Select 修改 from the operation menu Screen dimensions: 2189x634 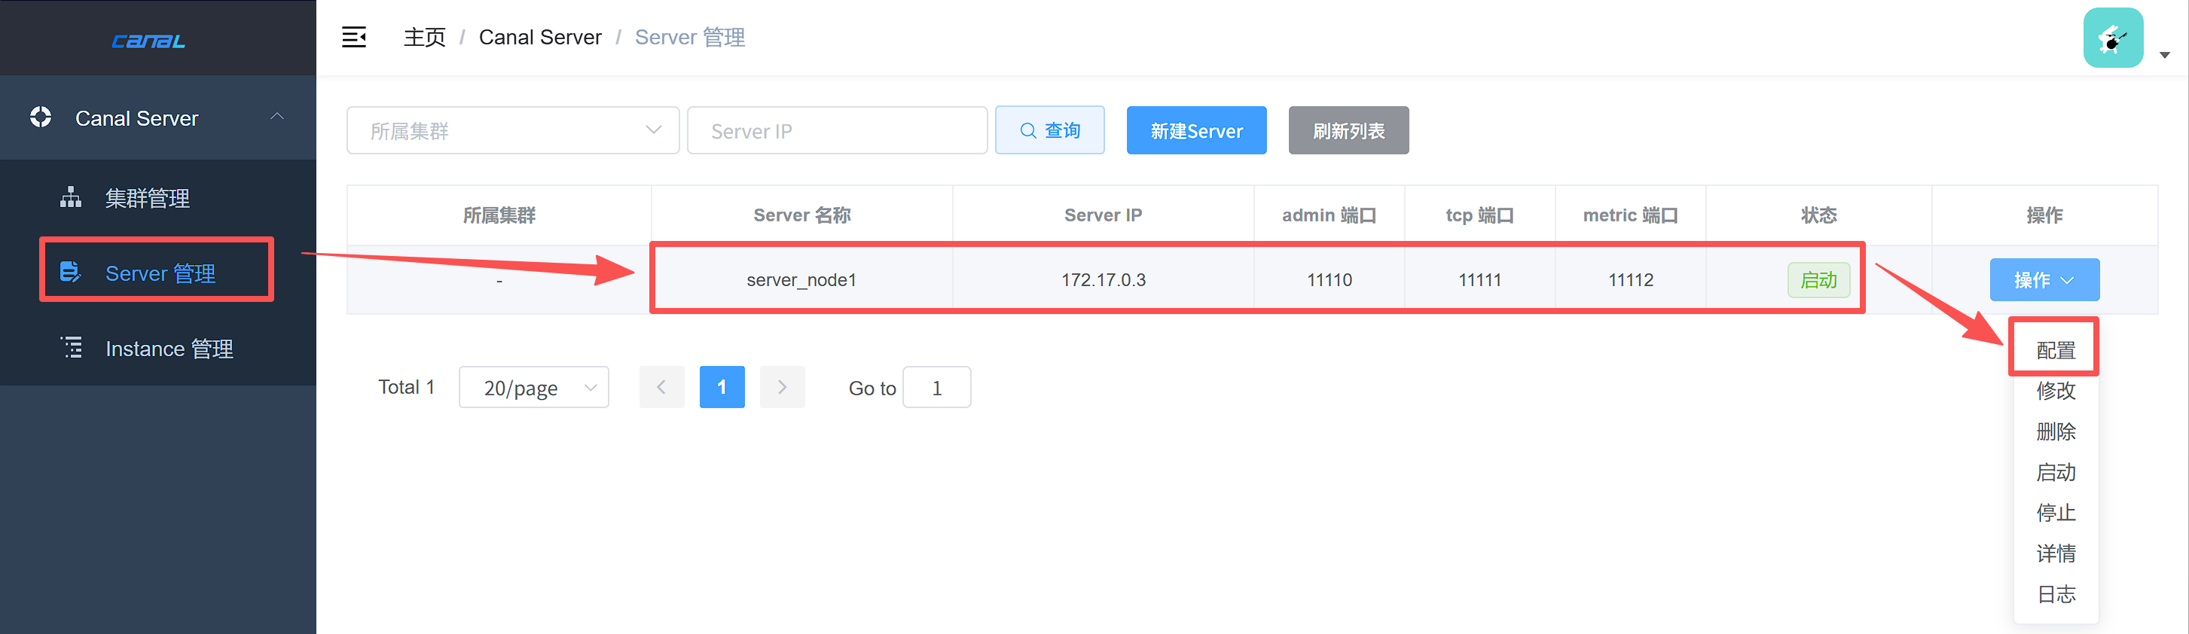coord(2056,391)
